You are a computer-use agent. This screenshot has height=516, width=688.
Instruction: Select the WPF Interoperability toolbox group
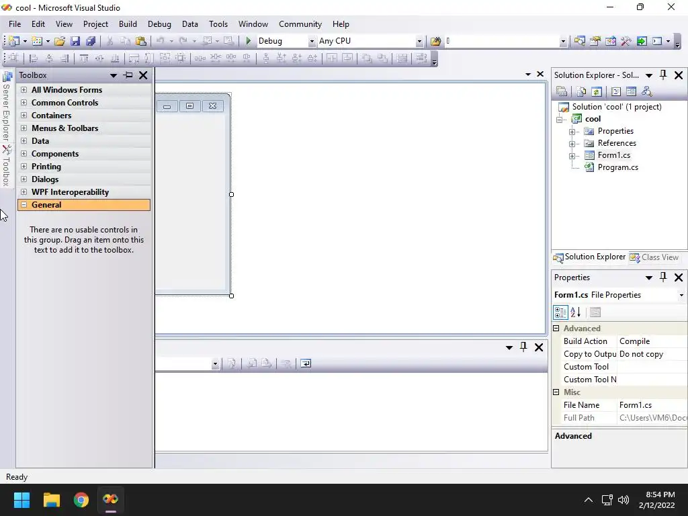84,192
